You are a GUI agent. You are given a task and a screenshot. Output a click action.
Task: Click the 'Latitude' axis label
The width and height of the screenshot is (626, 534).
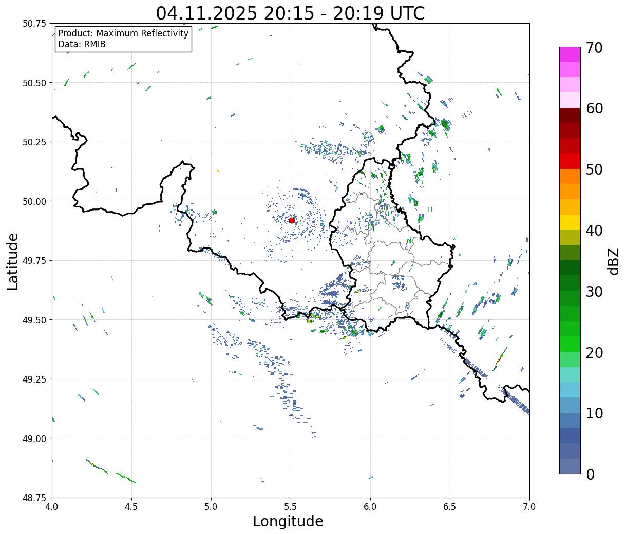(13, 261)
